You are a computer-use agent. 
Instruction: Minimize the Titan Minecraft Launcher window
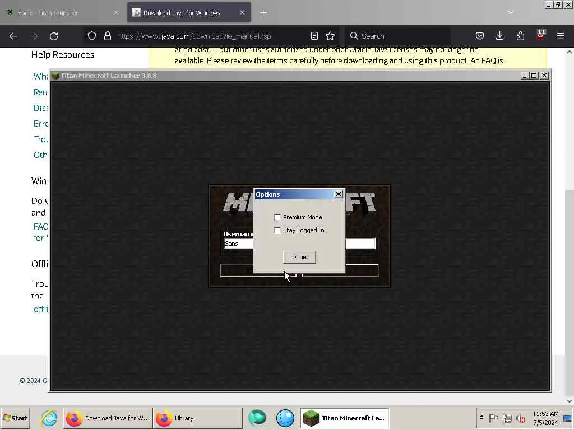pos(525,76)
